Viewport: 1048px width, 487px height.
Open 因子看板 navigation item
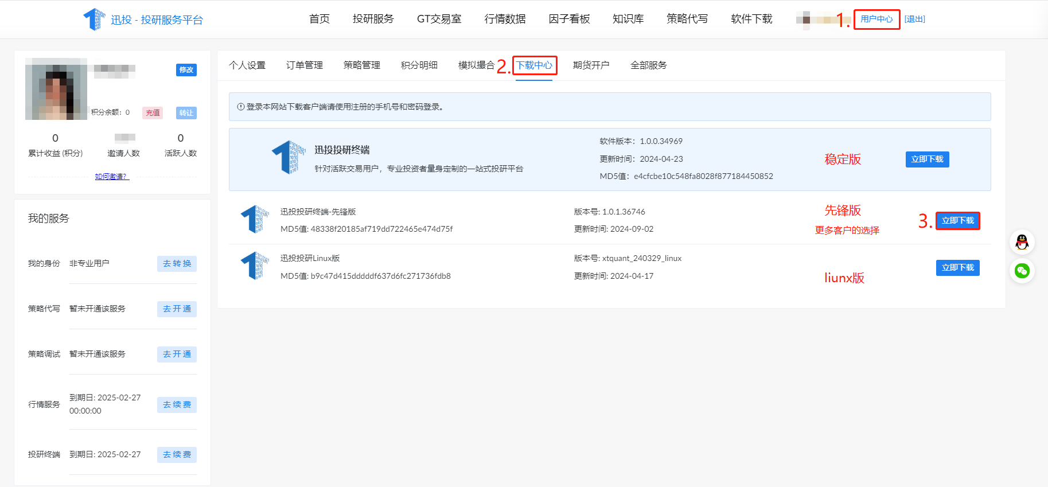(x=570, y=19)
